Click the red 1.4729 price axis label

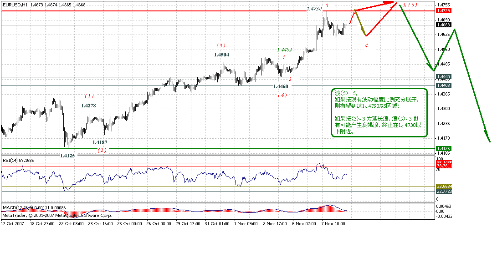tap(443, 10)
